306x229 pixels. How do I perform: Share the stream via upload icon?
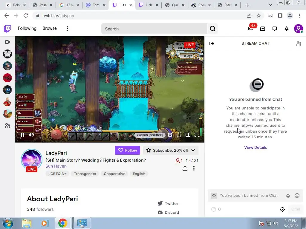[x=185, y=168]
